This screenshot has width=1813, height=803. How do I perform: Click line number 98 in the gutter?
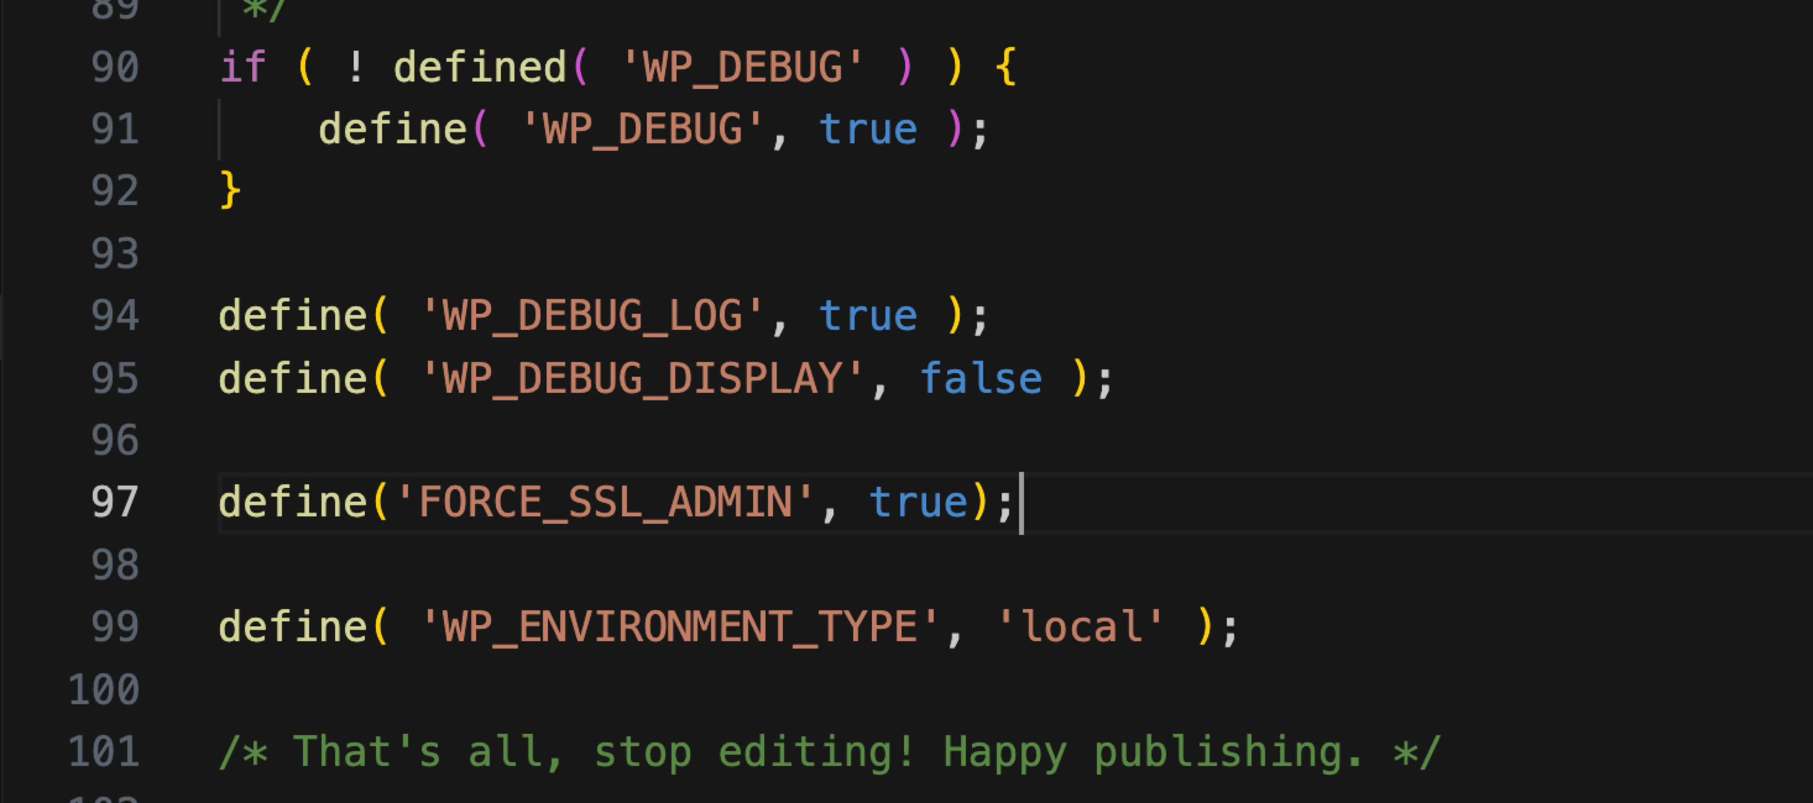pos(116,565)
